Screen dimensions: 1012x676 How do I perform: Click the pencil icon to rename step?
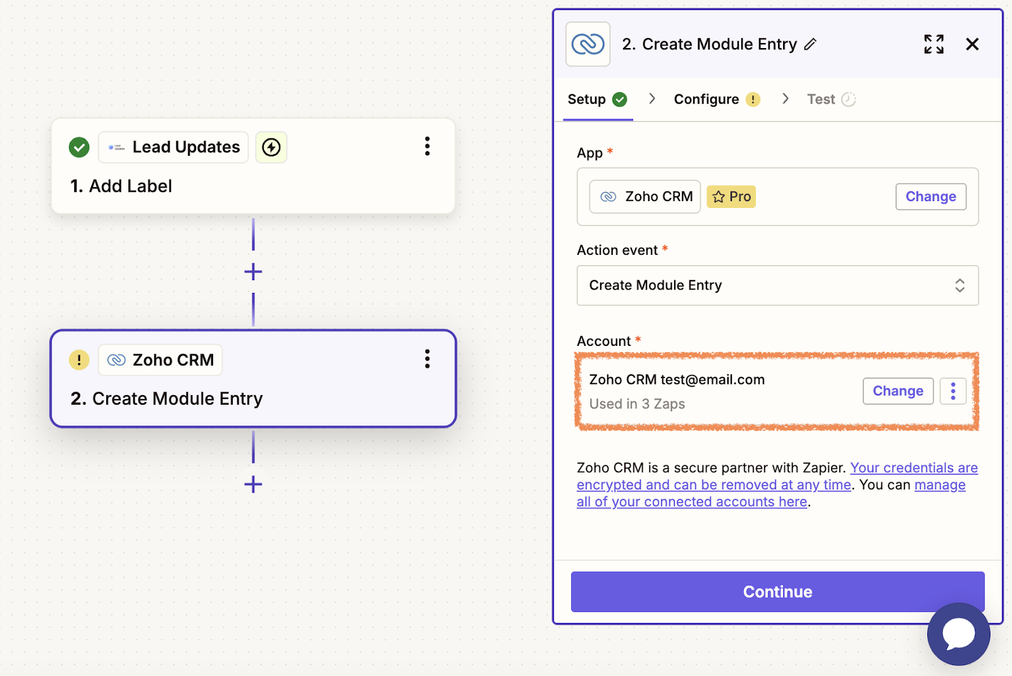[810, 44]
